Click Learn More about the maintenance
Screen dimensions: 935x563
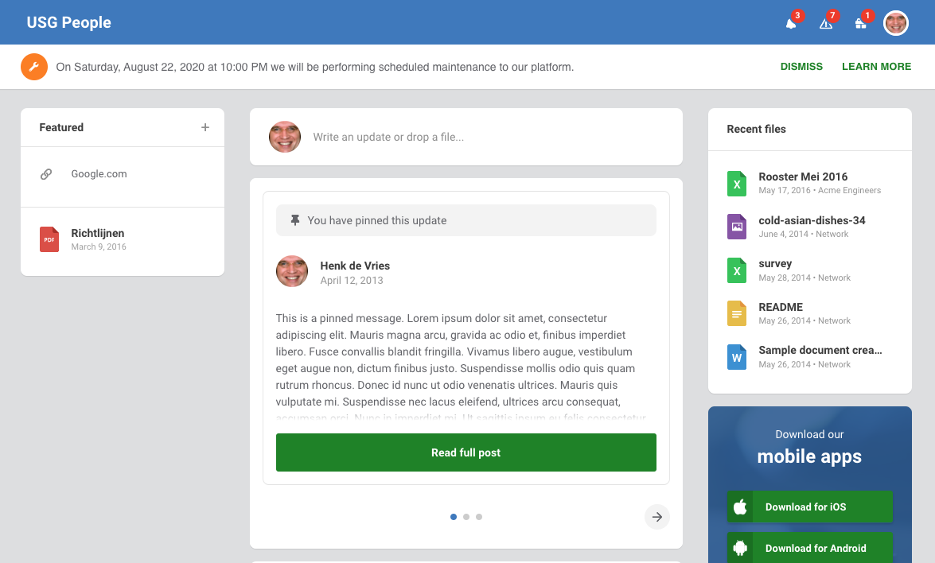pyautogui.click(x=876, y=67)
